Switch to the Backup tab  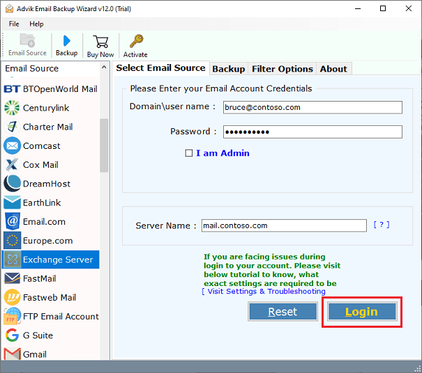pos(229,69)
